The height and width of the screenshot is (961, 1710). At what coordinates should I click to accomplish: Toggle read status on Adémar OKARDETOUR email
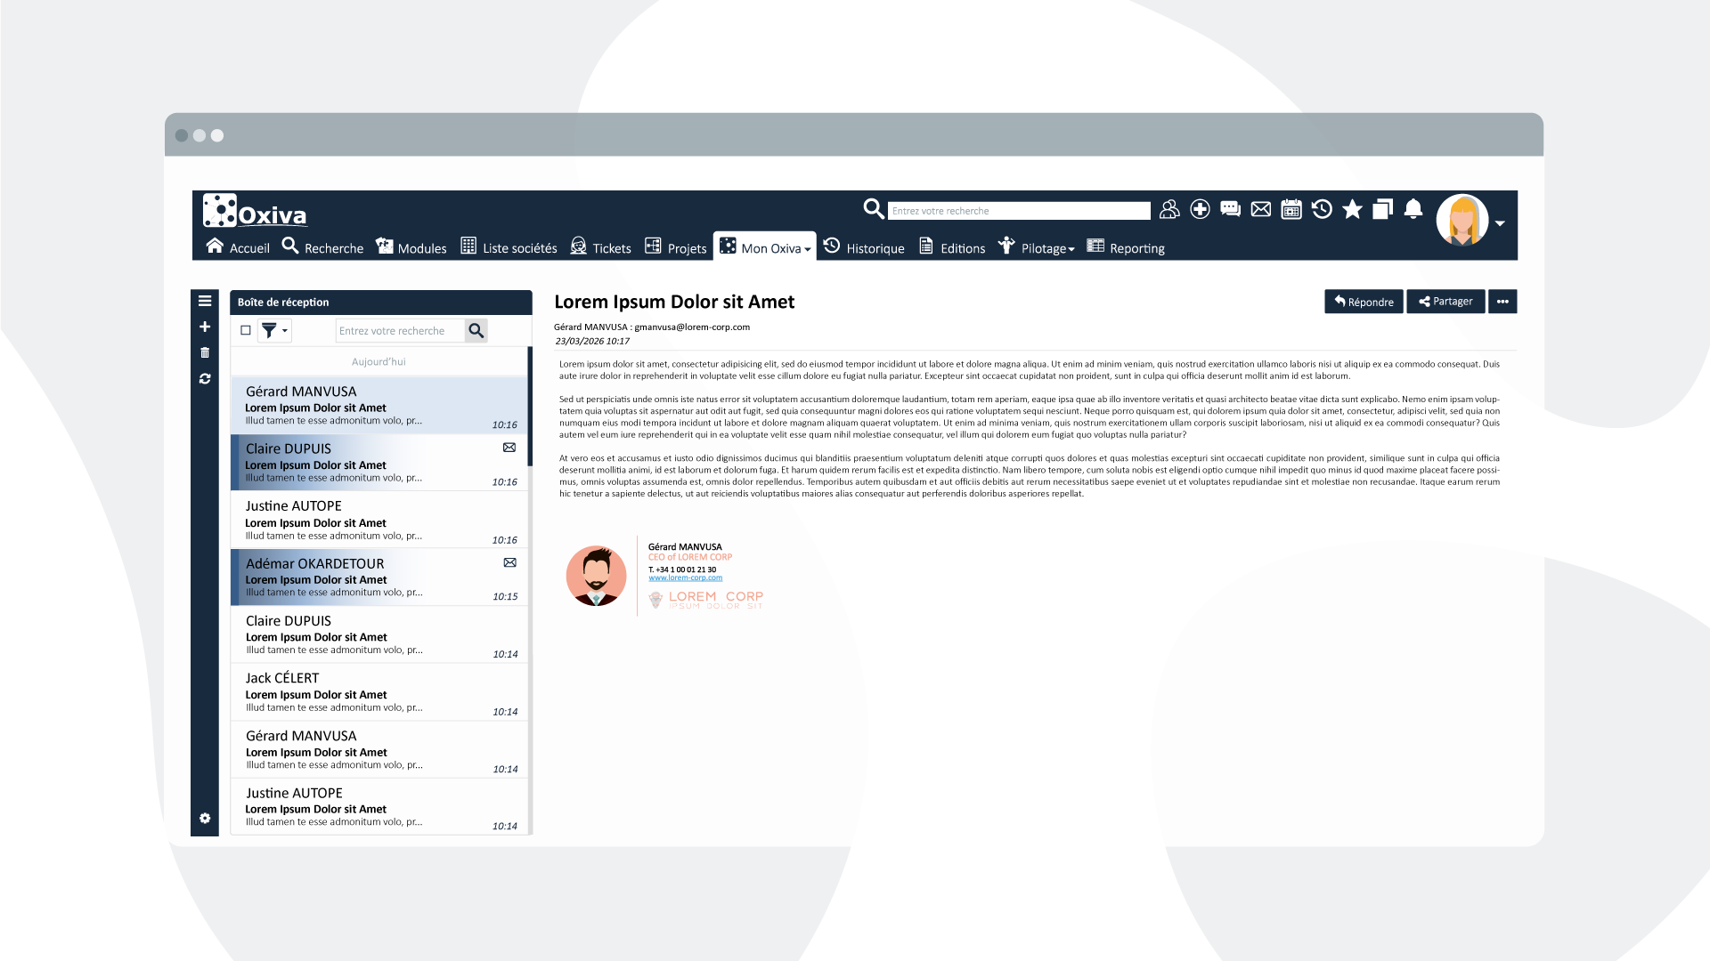509,562
